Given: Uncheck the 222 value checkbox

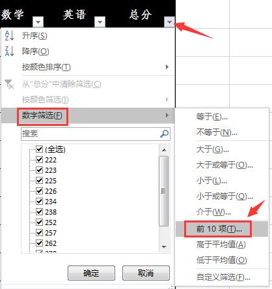Looking at the screenshot, I should (39, 160).
